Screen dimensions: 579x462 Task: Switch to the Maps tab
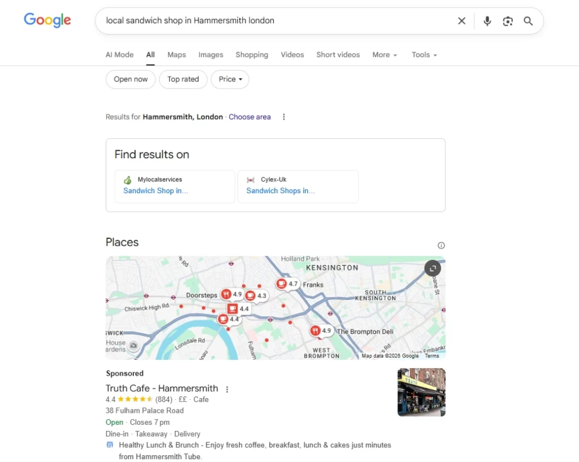pyautogui.click(x=176, y=55)
